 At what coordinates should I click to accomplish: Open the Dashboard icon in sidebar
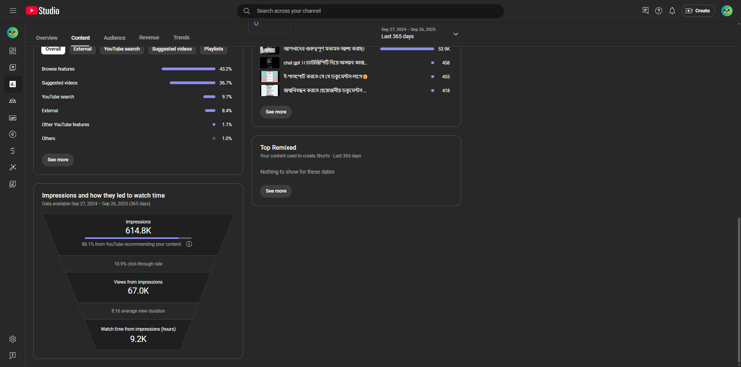13,51
